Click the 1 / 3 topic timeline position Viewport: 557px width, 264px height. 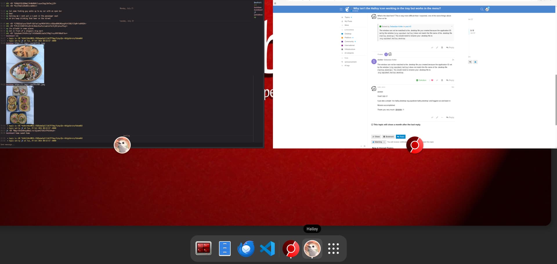click(x=472, y=30)
